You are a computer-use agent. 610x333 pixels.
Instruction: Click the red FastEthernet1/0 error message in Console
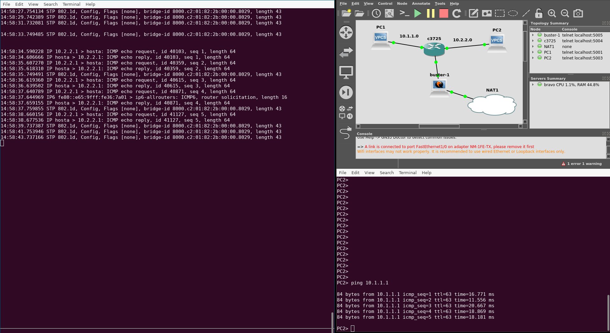tap(449, 147)
